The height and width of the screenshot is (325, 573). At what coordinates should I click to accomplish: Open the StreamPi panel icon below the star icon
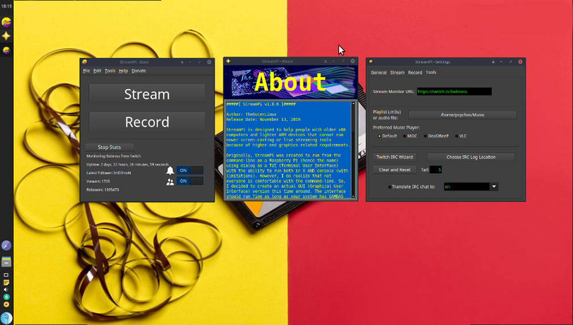tap(6, 50)
